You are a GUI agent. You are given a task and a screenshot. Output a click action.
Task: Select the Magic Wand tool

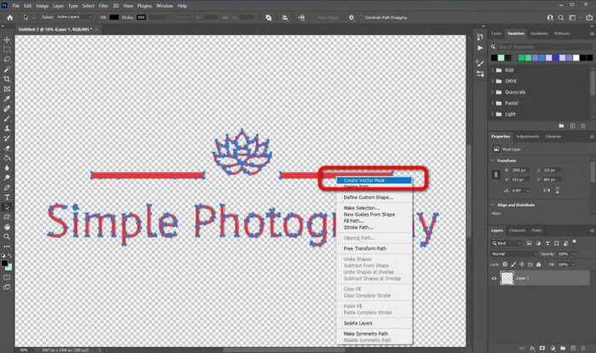tap(7, 70)
